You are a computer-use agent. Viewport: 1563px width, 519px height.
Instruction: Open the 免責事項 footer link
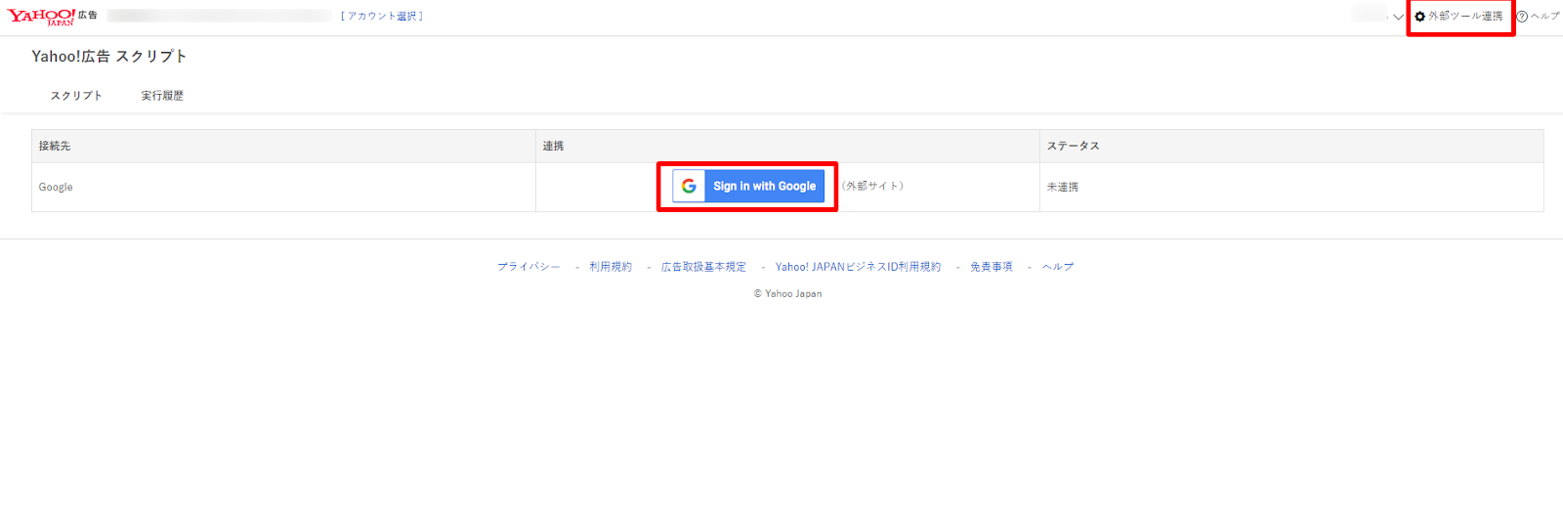pyautogui.click(x=991, y=267)
